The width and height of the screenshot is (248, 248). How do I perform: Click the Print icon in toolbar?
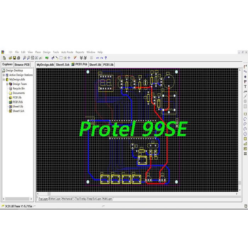point(18,58)
